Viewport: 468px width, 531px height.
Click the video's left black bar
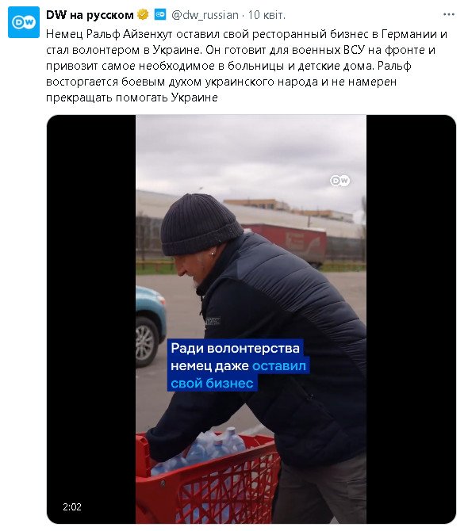(91, 319)
